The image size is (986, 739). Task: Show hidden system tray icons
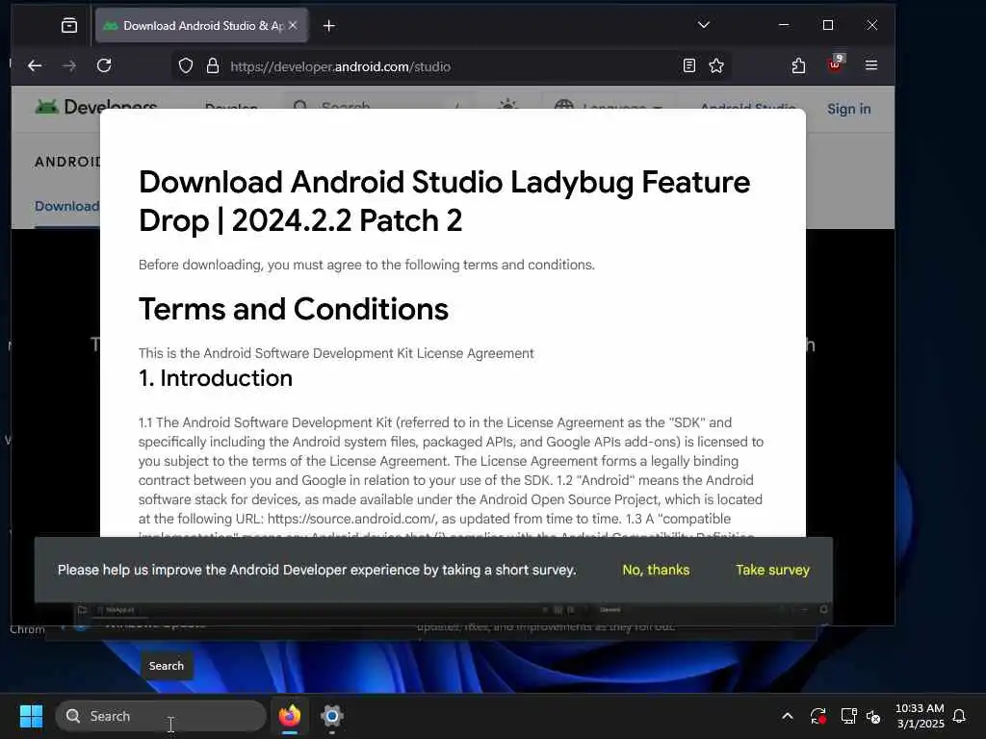point(788,716)
